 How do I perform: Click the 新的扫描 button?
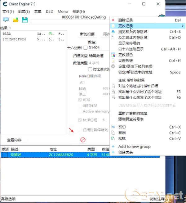pos(87,34)
